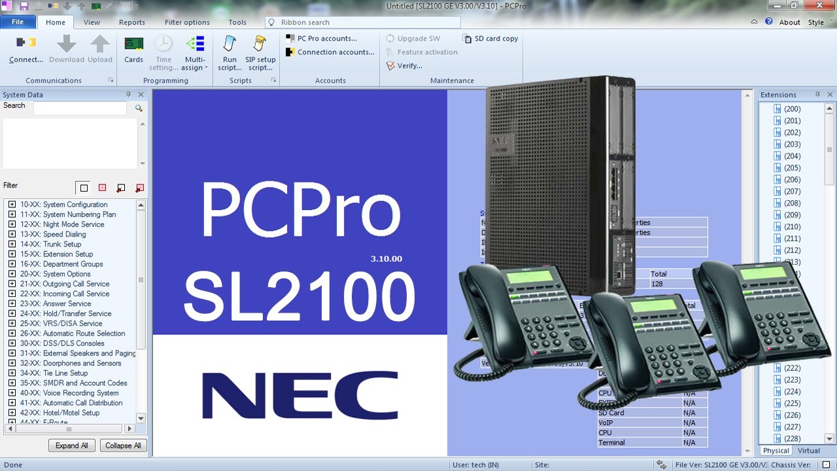The height and width of the screenshot is (471, 837).
Task: Click the Save icon in quick access toolbar
Action: (x=24, y=7)
